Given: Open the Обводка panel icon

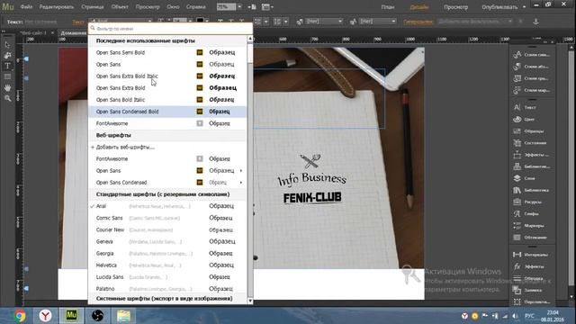Looking at the screenshot, I should [517, 278].
